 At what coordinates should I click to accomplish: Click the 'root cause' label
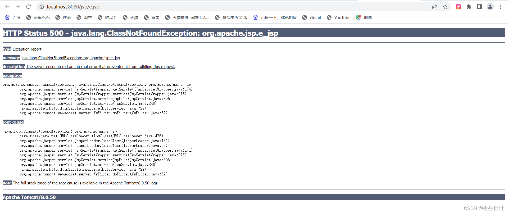point(13,122)
